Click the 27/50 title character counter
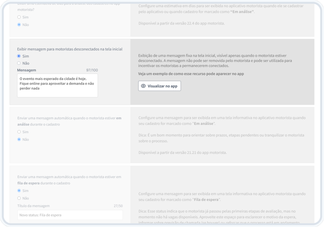 coord(118,206)
